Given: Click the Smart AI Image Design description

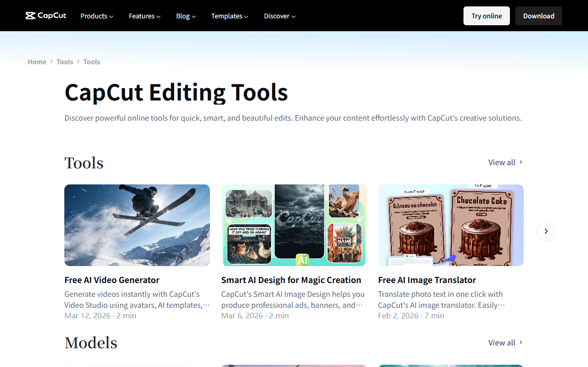Looking at the screenshot, I should (293, 300).
